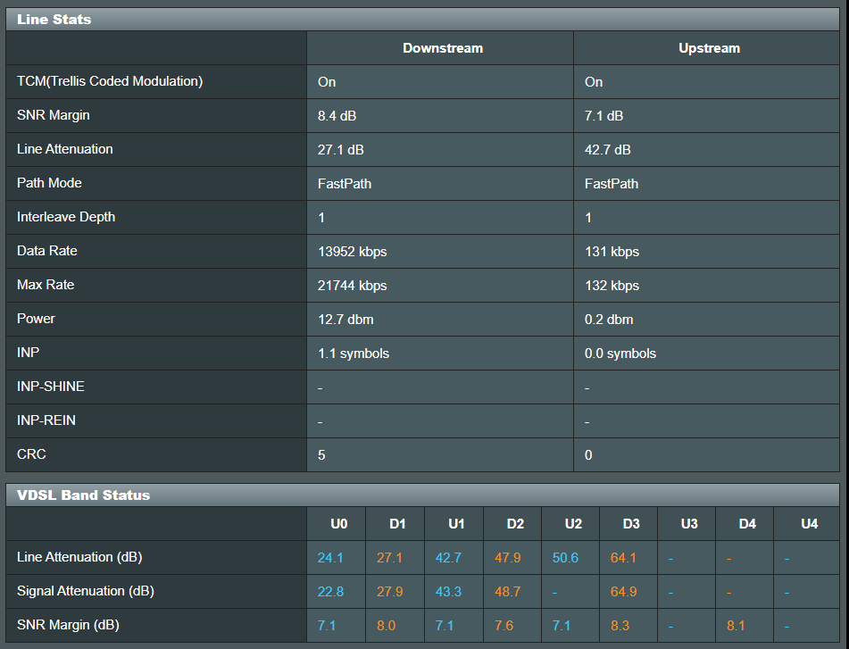
Task: Click U1 signal attenuation value 43.3
Action: tap(448, 592)
